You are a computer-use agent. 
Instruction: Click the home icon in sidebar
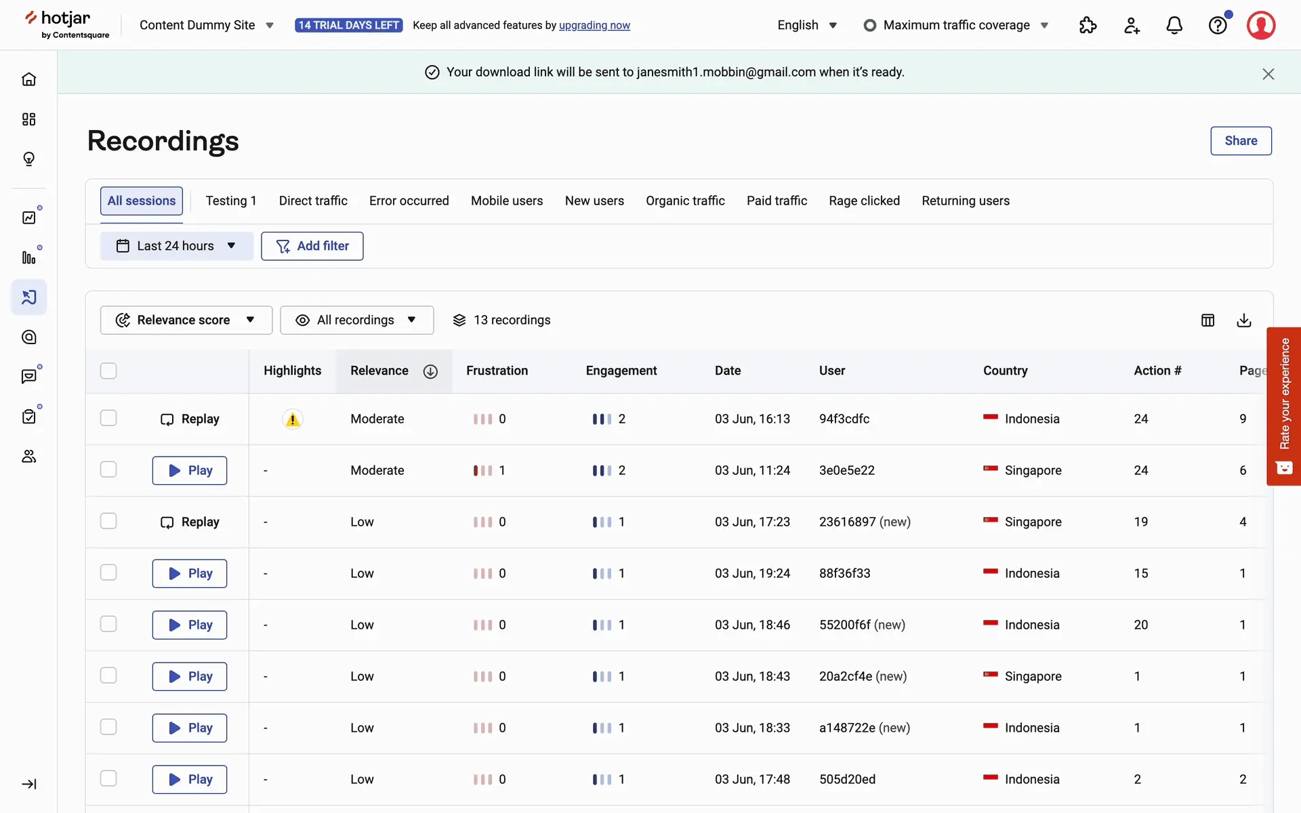(29, 79)
